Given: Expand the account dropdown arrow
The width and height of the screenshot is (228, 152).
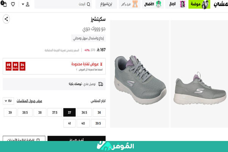Looking at the screenshot, I should click(x=23, y=4).
